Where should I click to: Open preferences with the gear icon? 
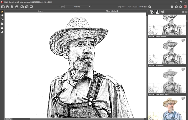[x=180, y=7]
